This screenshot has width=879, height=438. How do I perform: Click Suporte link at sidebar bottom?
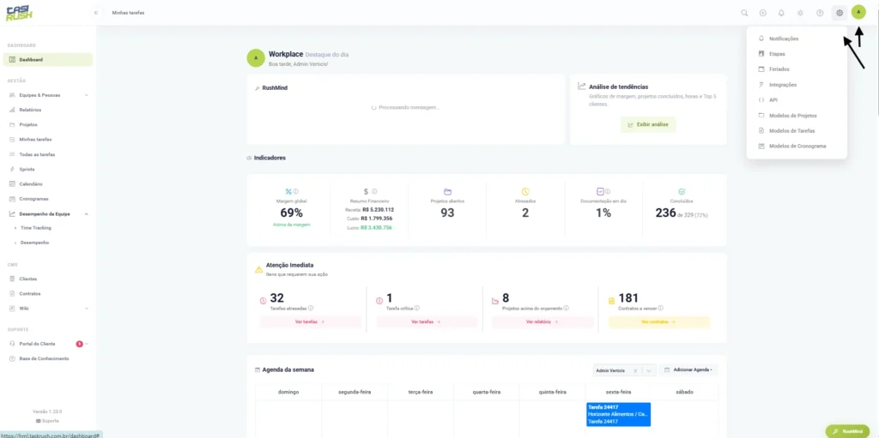(47, 421)
